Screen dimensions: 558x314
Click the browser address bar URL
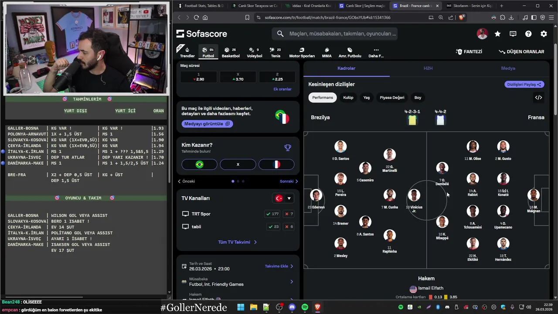click(327, 17)
